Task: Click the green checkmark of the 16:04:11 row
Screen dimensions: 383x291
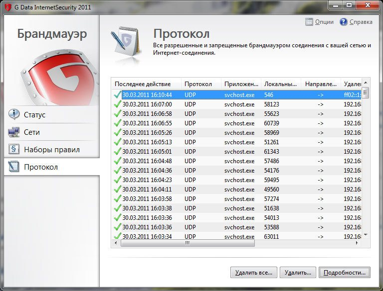Action: [x=118, y=189]
